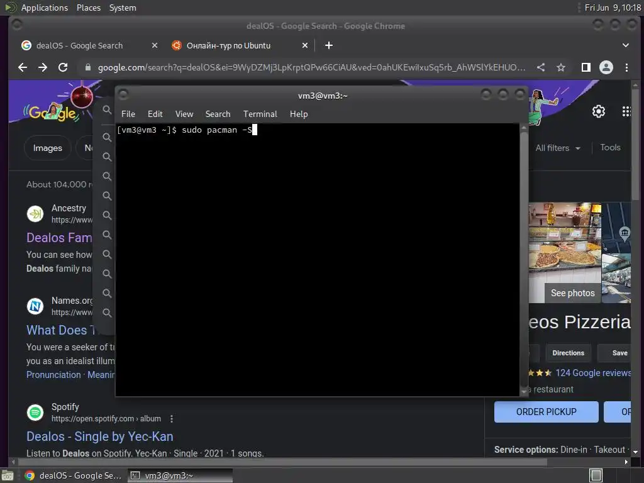Click the See photos button
This screenshot has height=483, width=644.
tap(572, 293)
